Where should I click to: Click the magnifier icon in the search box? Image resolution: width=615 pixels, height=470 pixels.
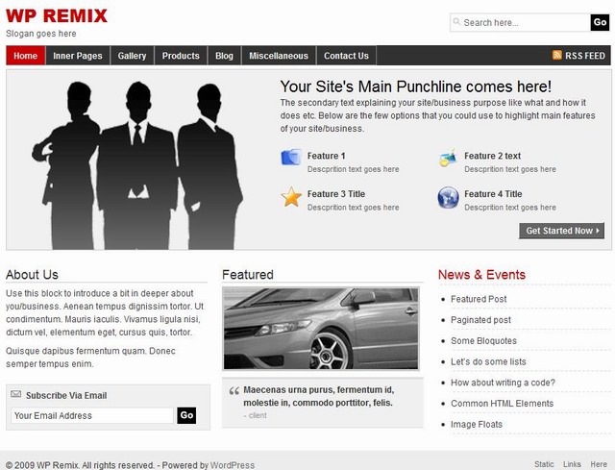[x=456, y=21]
